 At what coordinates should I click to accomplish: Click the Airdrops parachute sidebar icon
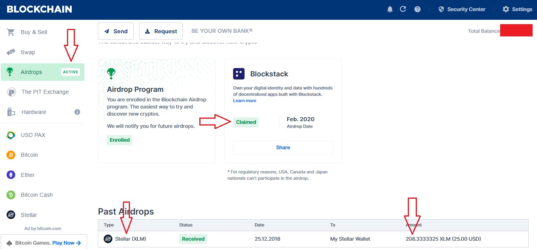pos(11,72)
